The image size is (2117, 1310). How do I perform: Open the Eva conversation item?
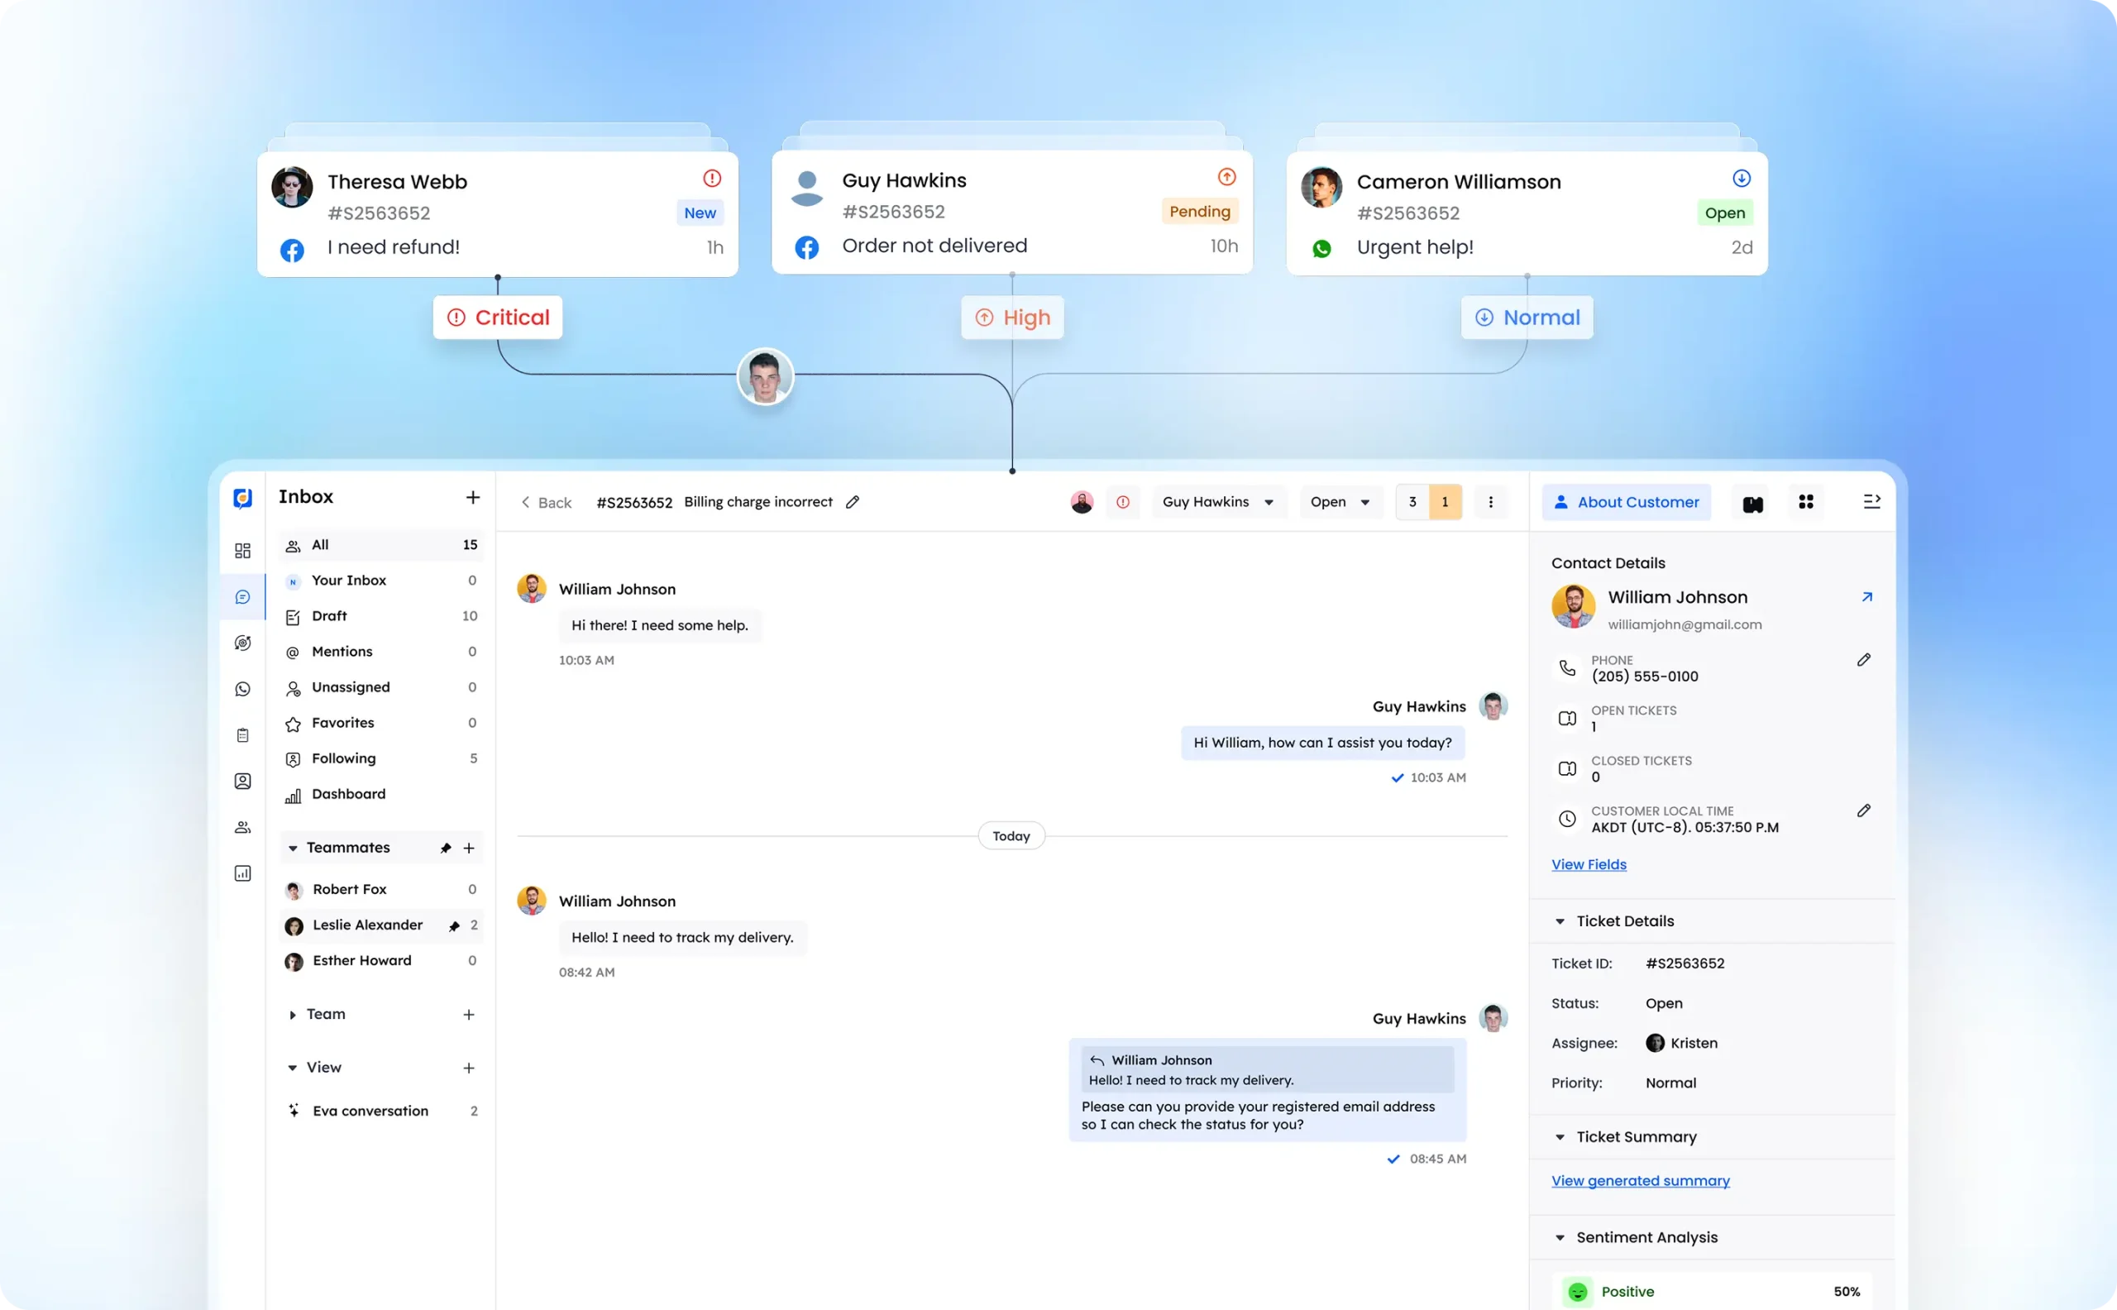click(x=370, y=1111)
